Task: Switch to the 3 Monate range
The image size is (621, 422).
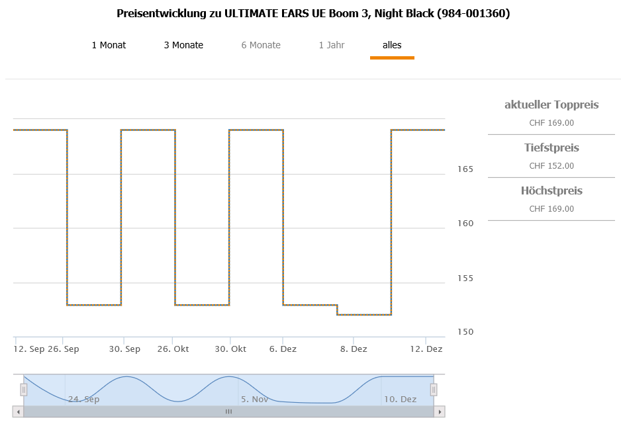Action: (x=183, y=45)
